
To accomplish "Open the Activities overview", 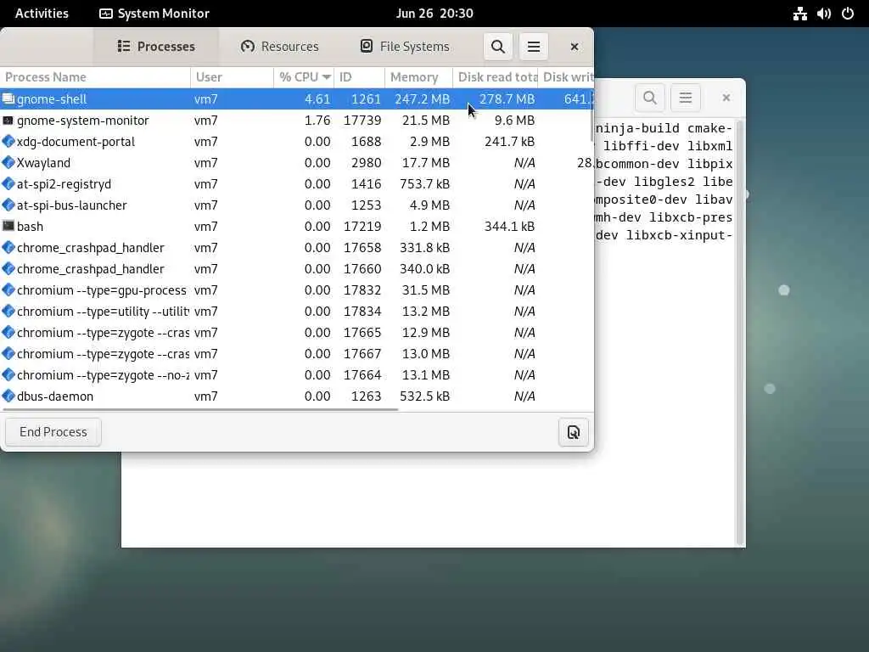I will click(x=42, y=14).
